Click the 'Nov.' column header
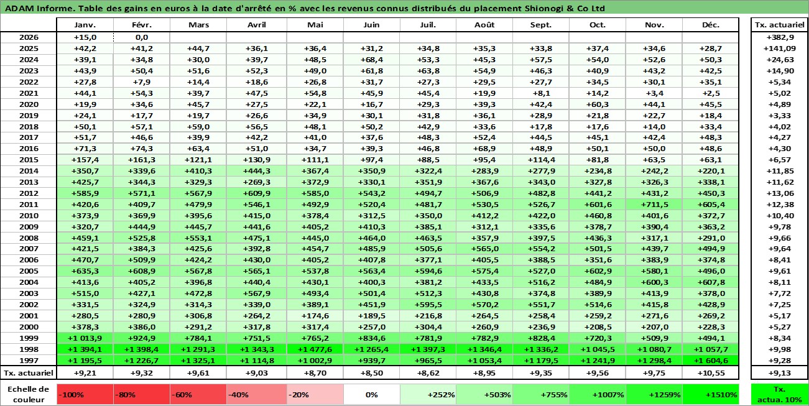The image size is (809, 406). tap(654, 25)
